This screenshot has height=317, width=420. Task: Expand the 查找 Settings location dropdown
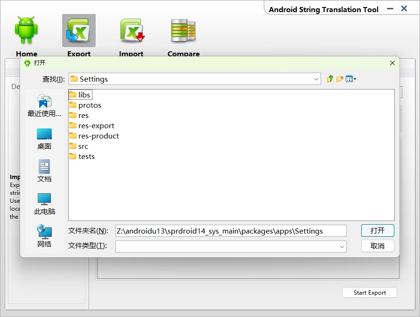click(316, 79)
